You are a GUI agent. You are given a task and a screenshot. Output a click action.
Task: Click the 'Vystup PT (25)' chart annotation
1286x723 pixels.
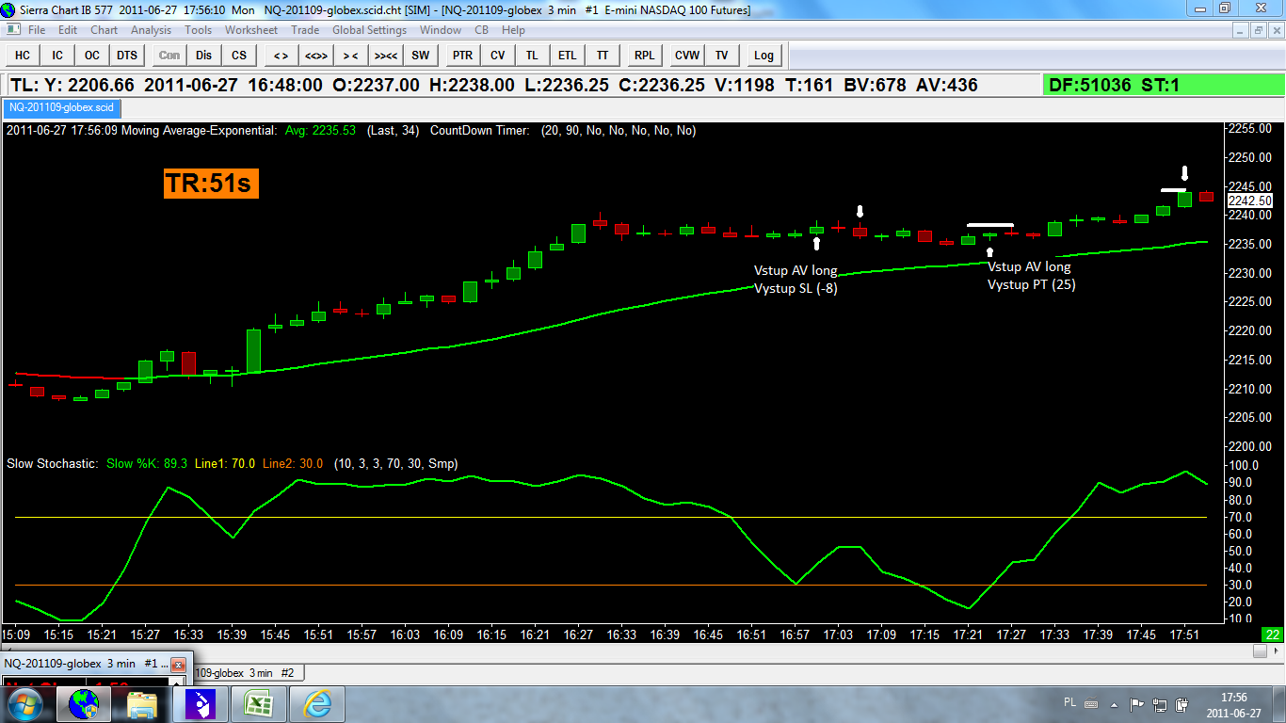(x=1032, y=284)
